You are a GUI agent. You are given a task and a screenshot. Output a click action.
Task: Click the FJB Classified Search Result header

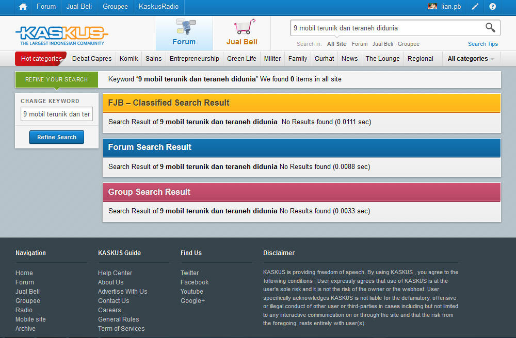pos(302,103)
